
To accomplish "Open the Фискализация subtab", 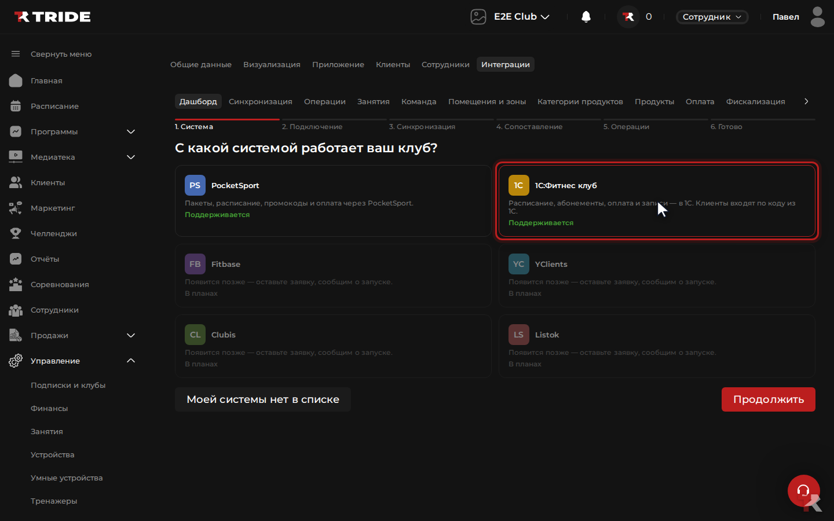I will click(x=756, y=101).
